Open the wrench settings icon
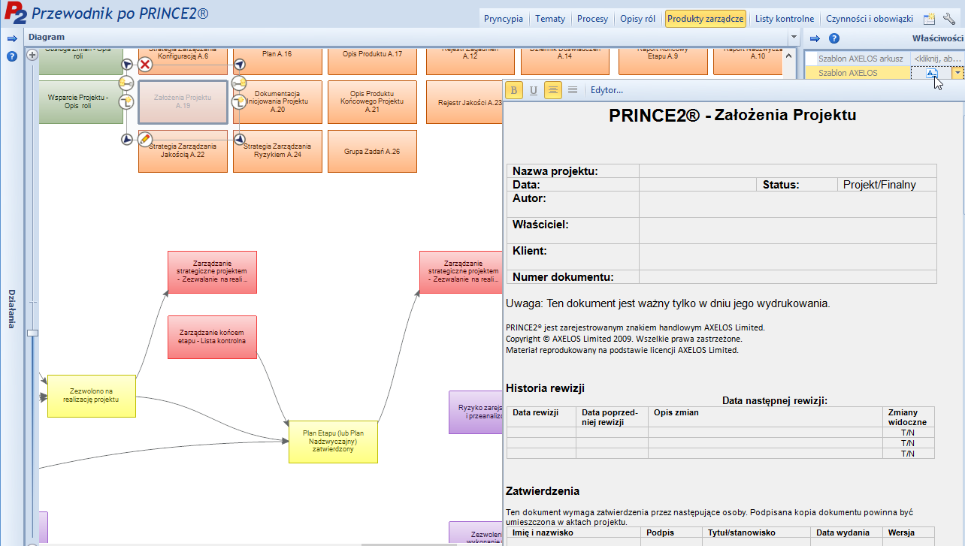This screenshot has height=546, width=965. coord(949,19)
